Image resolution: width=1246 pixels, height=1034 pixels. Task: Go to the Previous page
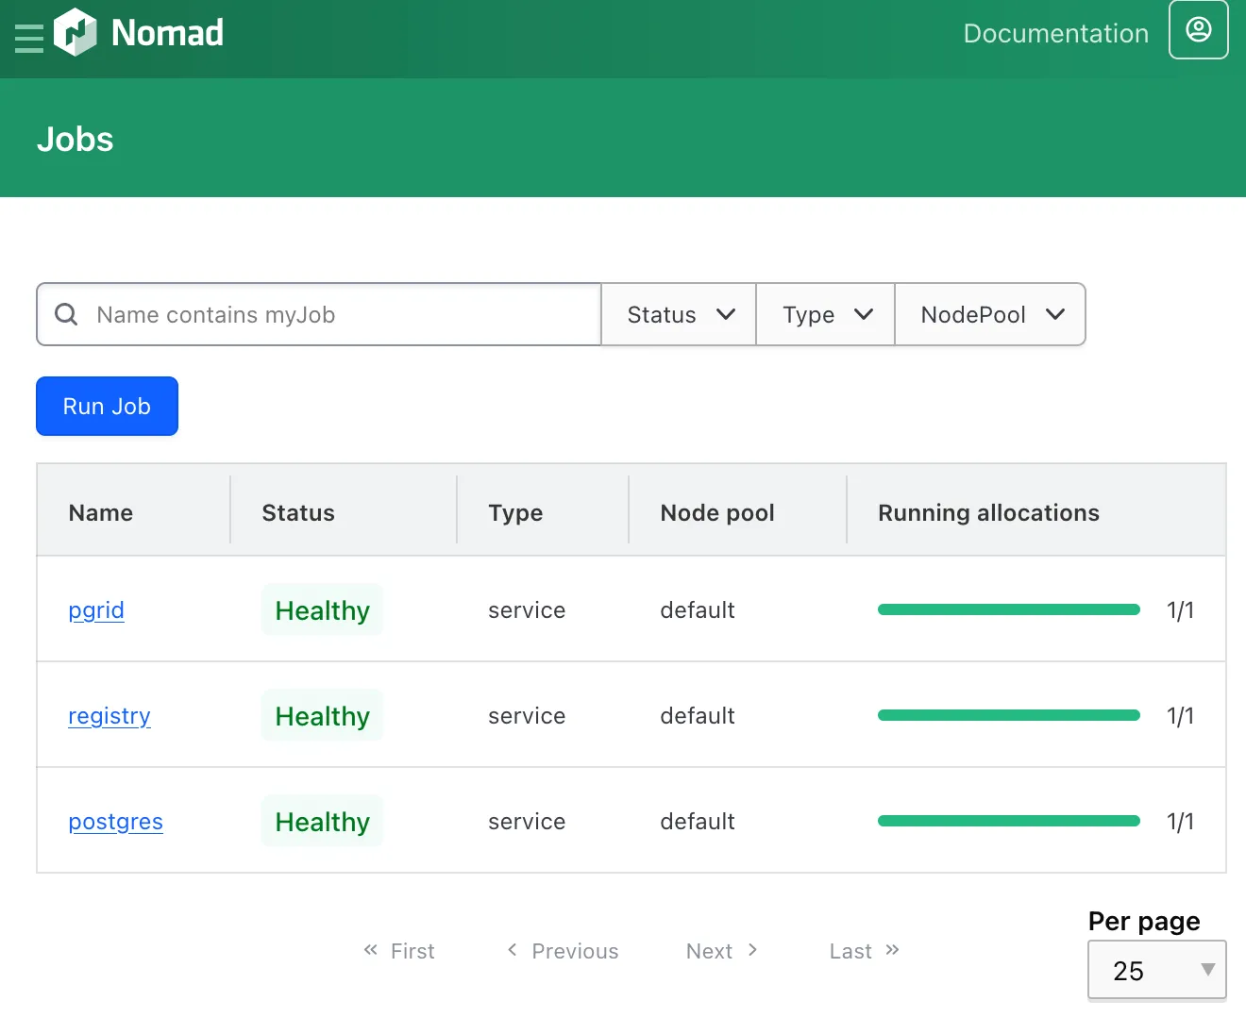coord(564,951)
